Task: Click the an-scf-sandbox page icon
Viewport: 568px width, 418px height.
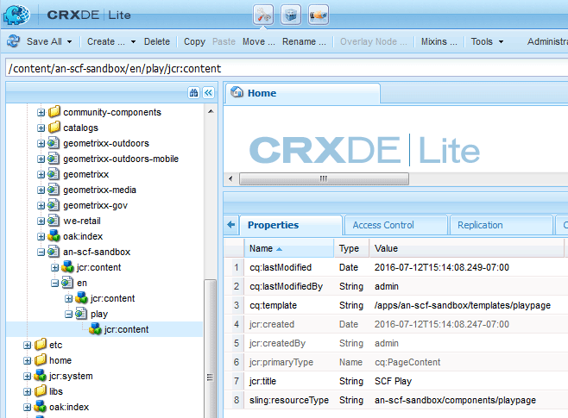Action: 54,252
